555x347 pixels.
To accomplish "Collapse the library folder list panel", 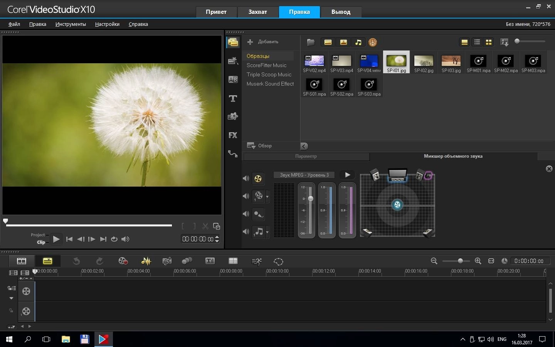I will [x=304, y=146].
